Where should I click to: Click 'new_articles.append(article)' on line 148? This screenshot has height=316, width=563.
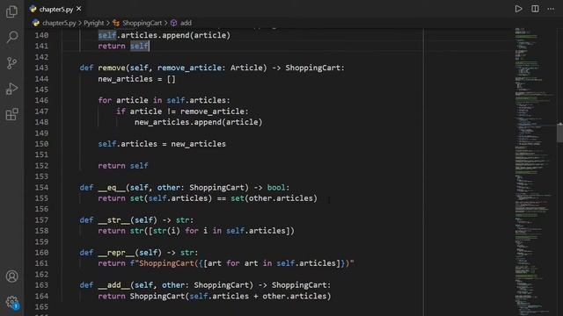click(x=199, y=122)
